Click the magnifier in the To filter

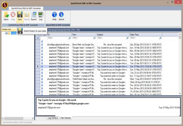click(x=70, y=38)
